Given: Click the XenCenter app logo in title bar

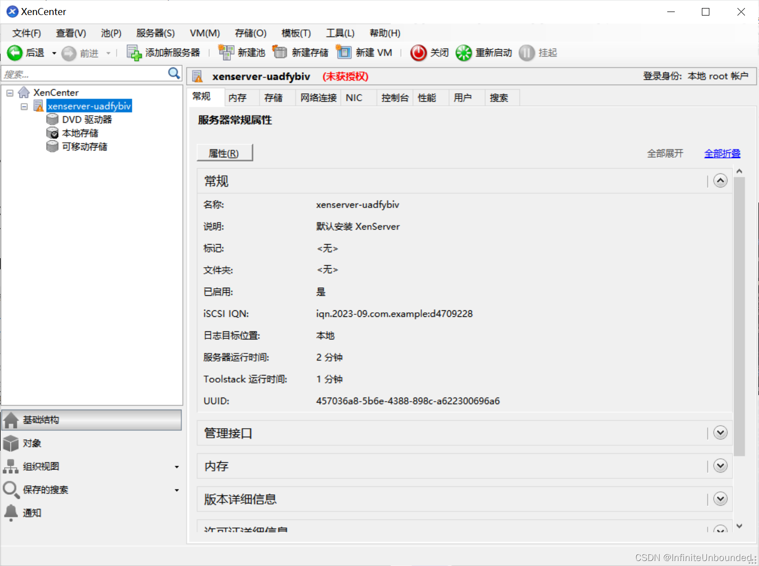Looking at the screenshot, I should (x=13, y=12).
